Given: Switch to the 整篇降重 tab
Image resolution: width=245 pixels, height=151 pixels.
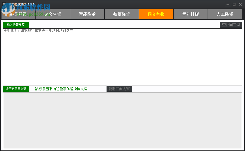Looking at the screenshot, I should pyautogui.click(x=122, y=14).
